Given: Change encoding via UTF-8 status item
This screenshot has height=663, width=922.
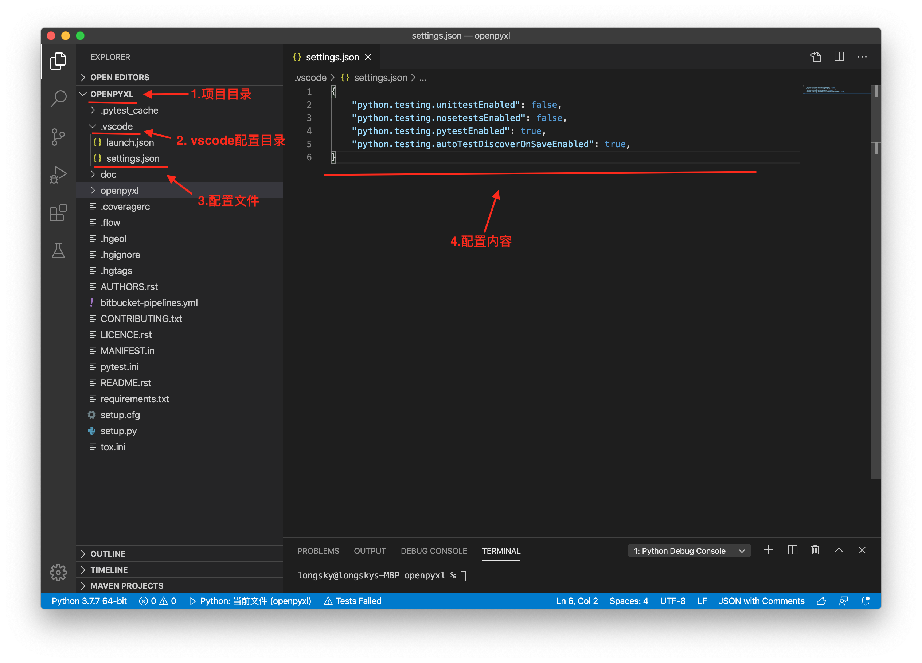Looking at the screenshot, I should (672, 601).
